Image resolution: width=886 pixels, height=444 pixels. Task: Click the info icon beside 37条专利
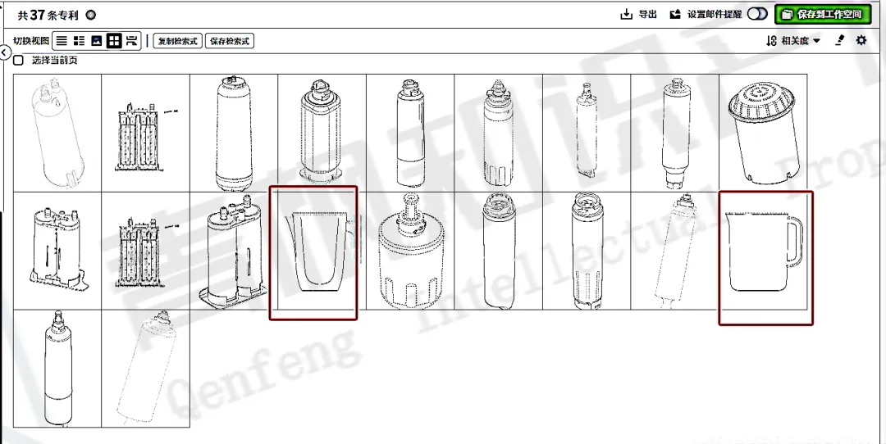[x=91, y=15]
